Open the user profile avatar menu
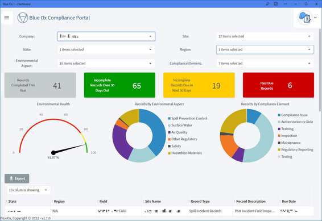 pos(305,18)
